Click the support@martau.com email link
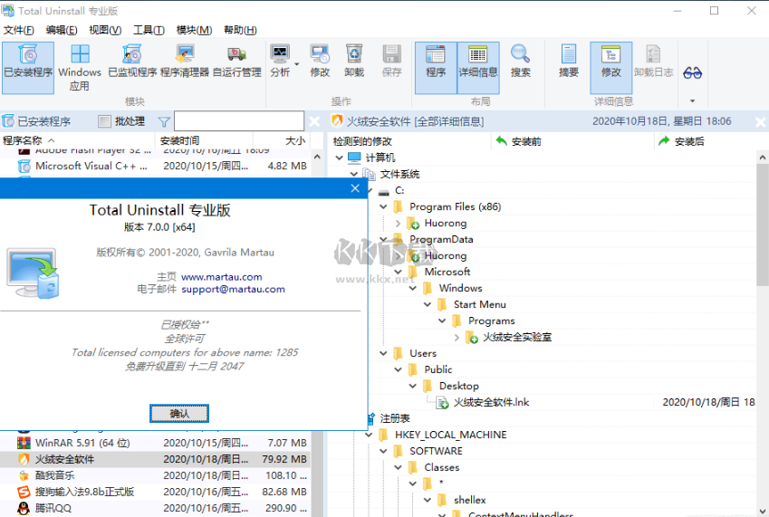 [233, 289]
